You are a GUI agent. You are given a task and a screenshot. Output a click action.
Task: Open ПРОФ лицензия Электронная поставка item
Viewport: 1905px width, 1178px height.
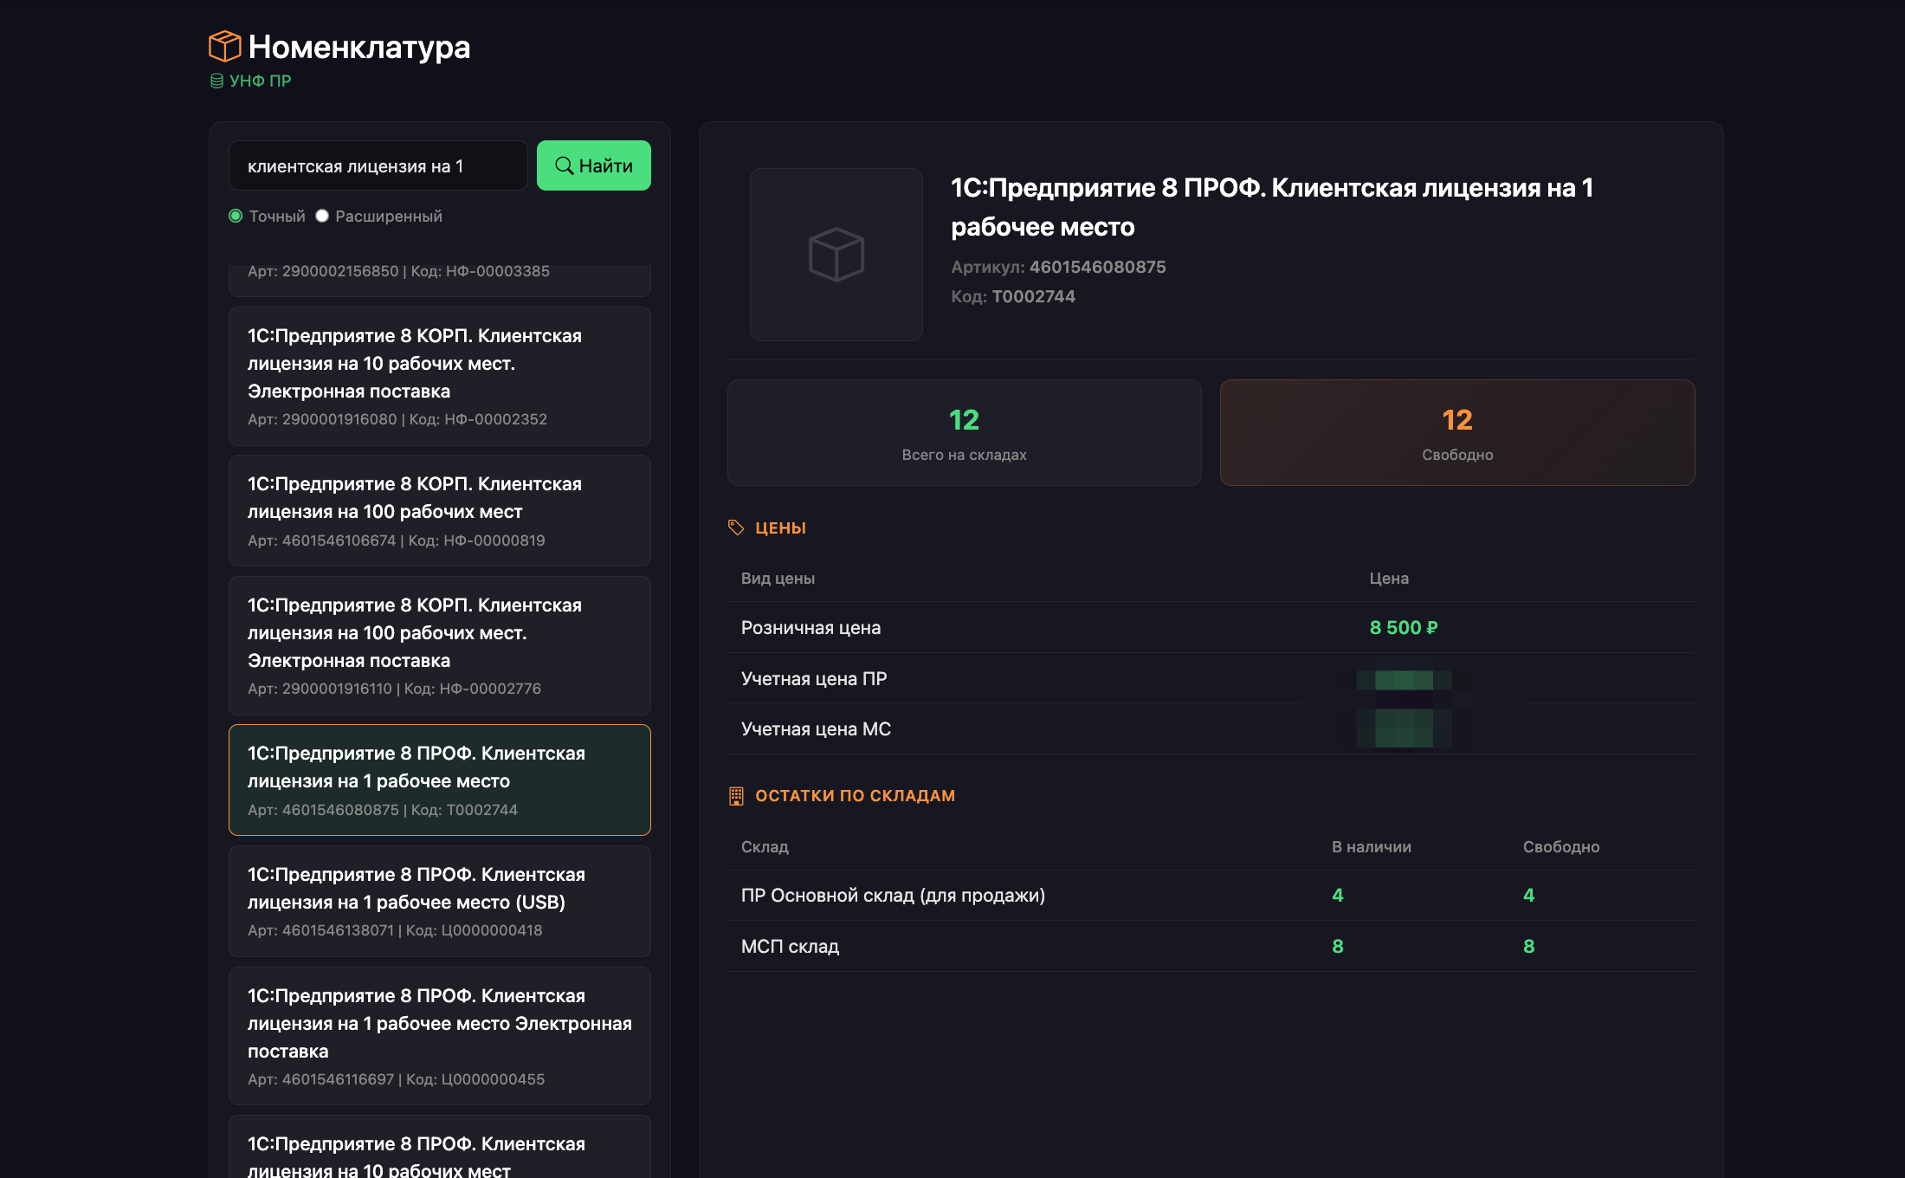pyautogui.click(x=439, y=1036)
